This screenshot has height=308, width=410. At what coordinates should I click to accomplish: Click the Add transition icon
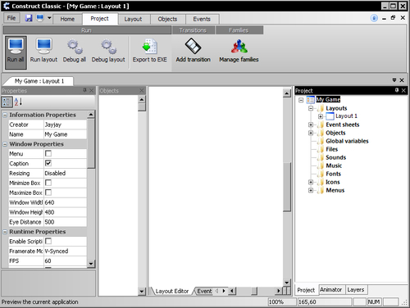(193, 46)
